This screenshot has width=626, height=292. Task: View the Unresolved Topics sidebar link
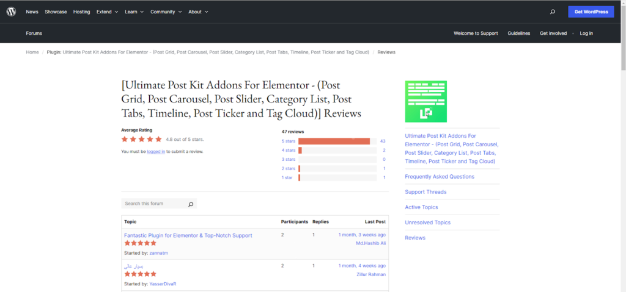click(x=427, y=223)
